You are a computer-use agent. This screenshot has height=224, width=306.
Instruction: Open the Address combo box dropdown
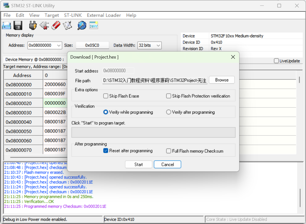tap(59, 45)
